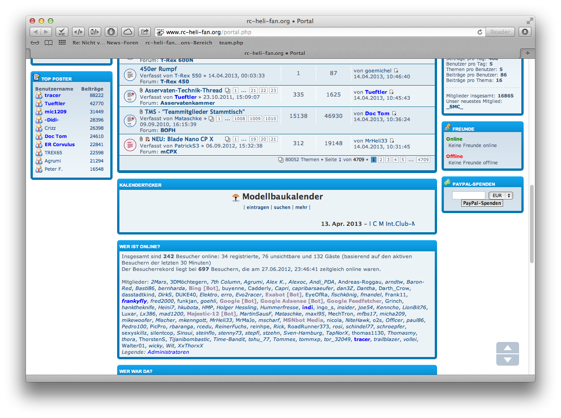The width and height of the screenshot is (561, 418).
Task: Click the money icon in the PAYPAL-SPENDEN header
Action: [448, 184]
